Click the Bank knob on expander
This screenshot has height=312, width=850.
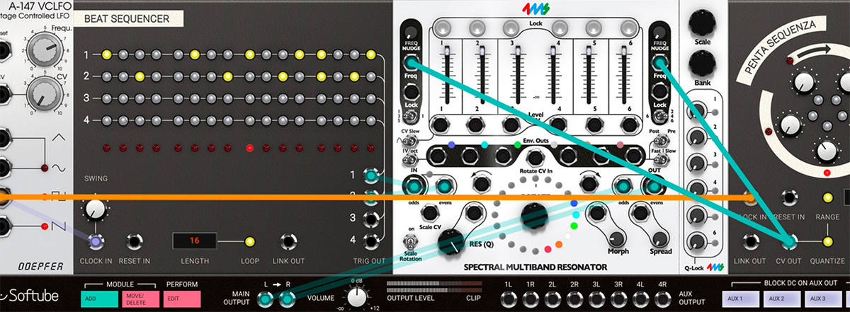[703, 64]
